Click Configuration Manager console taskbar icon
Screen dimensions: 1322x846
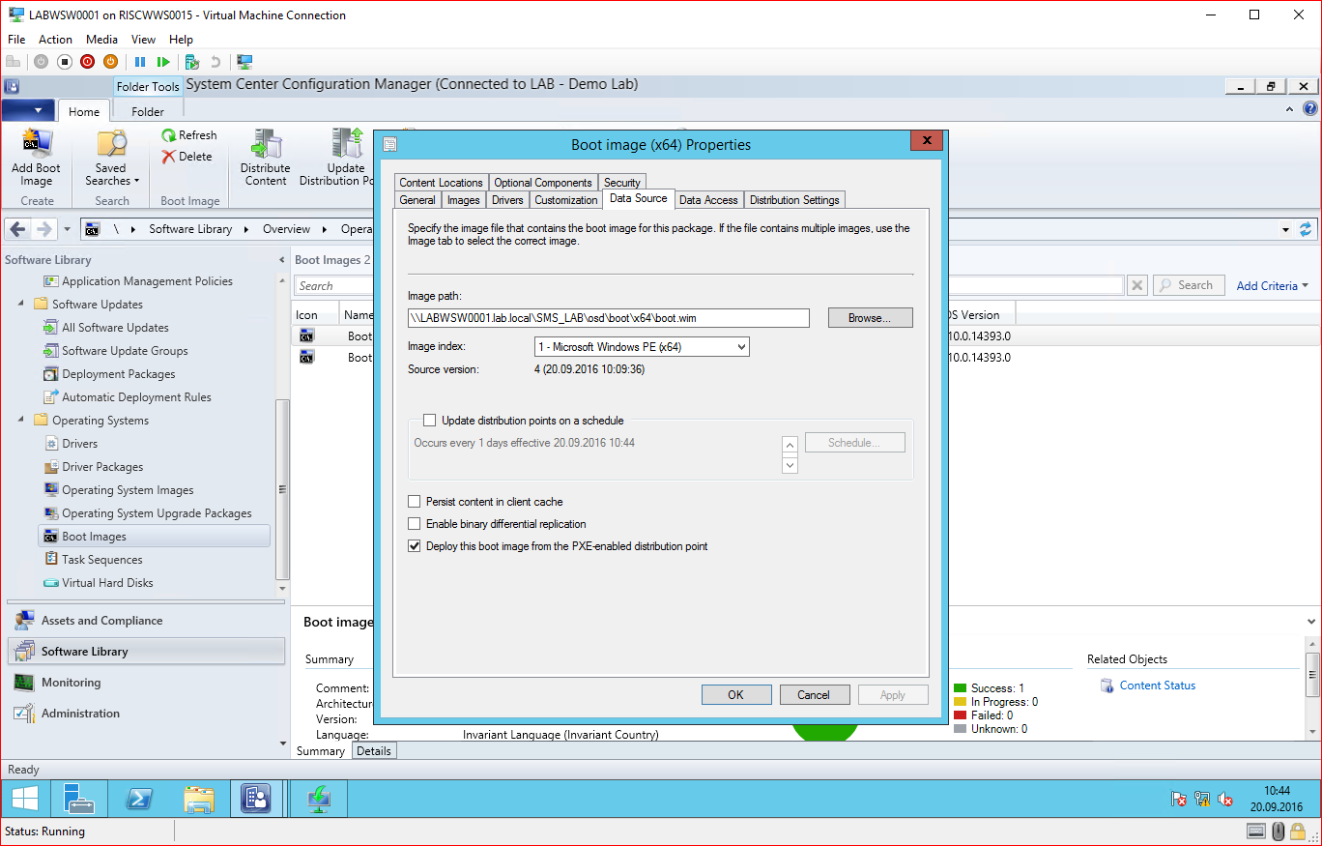point(256,799)
